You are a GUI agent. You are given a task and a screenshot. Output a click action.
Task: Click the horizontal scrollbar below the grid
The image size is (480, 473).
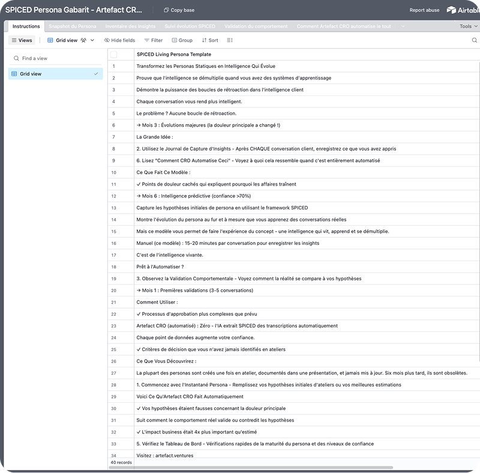[251, 467]
